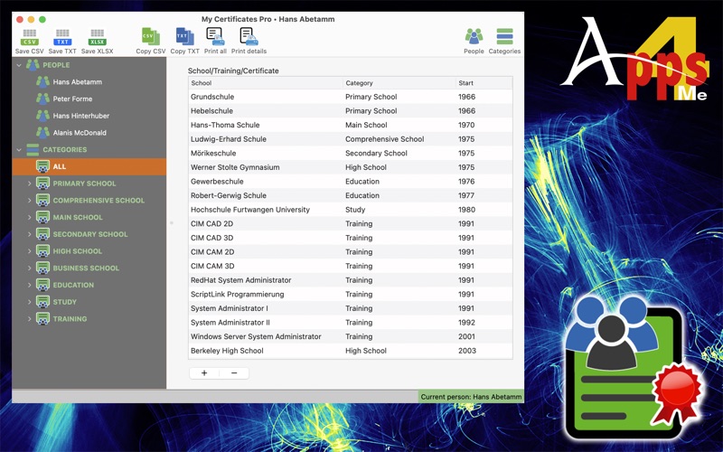The height and width of the screenshot is (452, 723).
Task: Select the Ludwig-Erhard Schule row
Action: click(351, 139)
